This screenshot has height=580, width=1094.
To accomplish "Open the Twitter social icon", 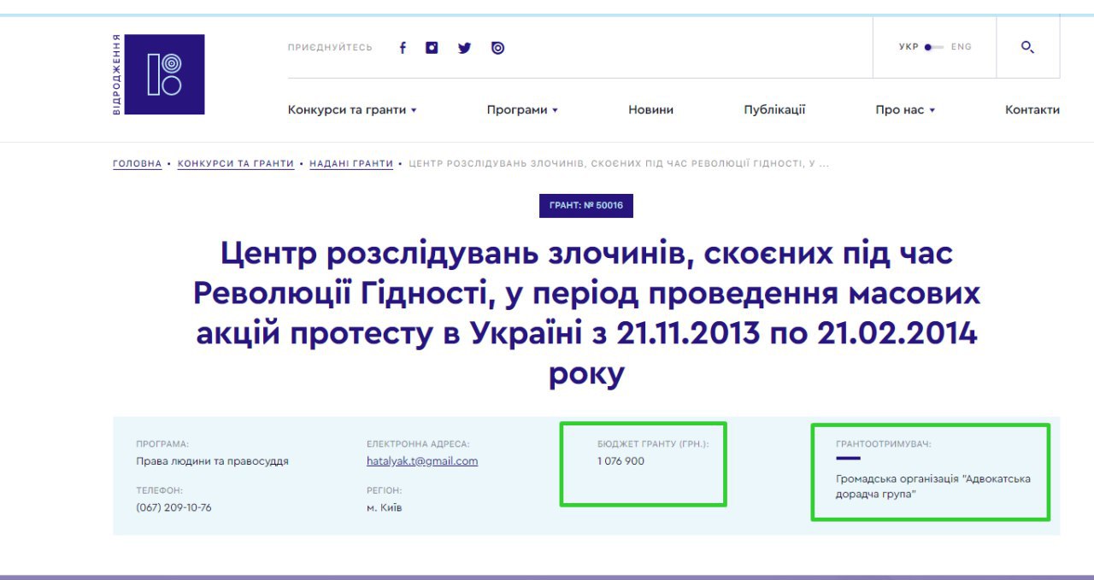I will (x=464, y=48).
